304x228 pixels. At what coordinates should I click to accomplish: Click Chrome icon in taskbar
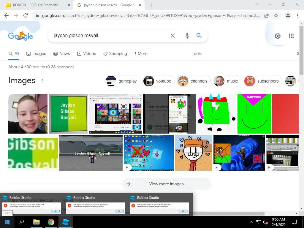pyautogui.click(x=51, y=222)
